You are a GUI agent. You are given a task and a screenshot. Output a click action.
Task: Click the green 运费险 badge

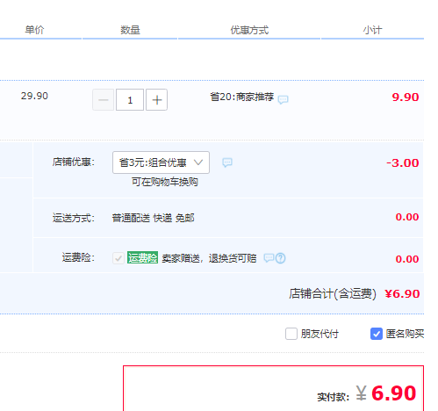(142, 257)
